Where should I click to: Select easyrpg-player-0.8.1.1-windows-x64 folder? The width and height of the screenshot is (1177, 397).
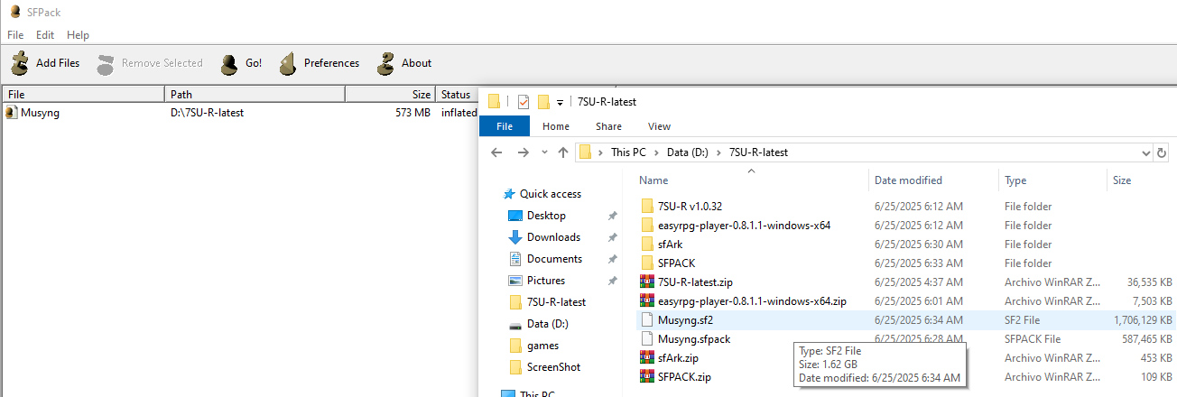pos(744,226)
